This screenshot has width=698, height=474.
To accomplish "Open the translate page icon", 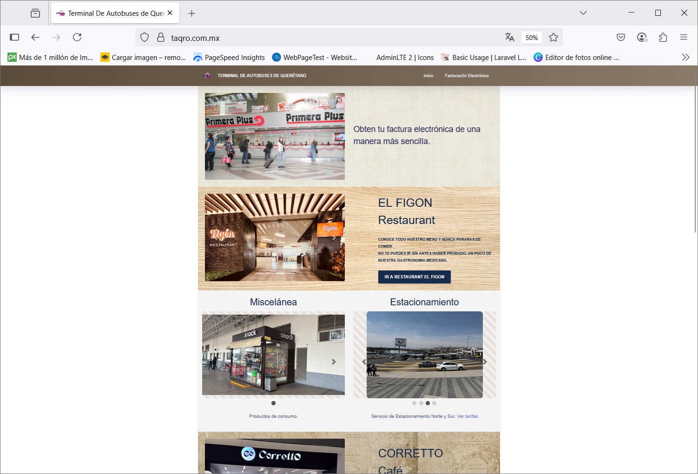I will [509, 38].
